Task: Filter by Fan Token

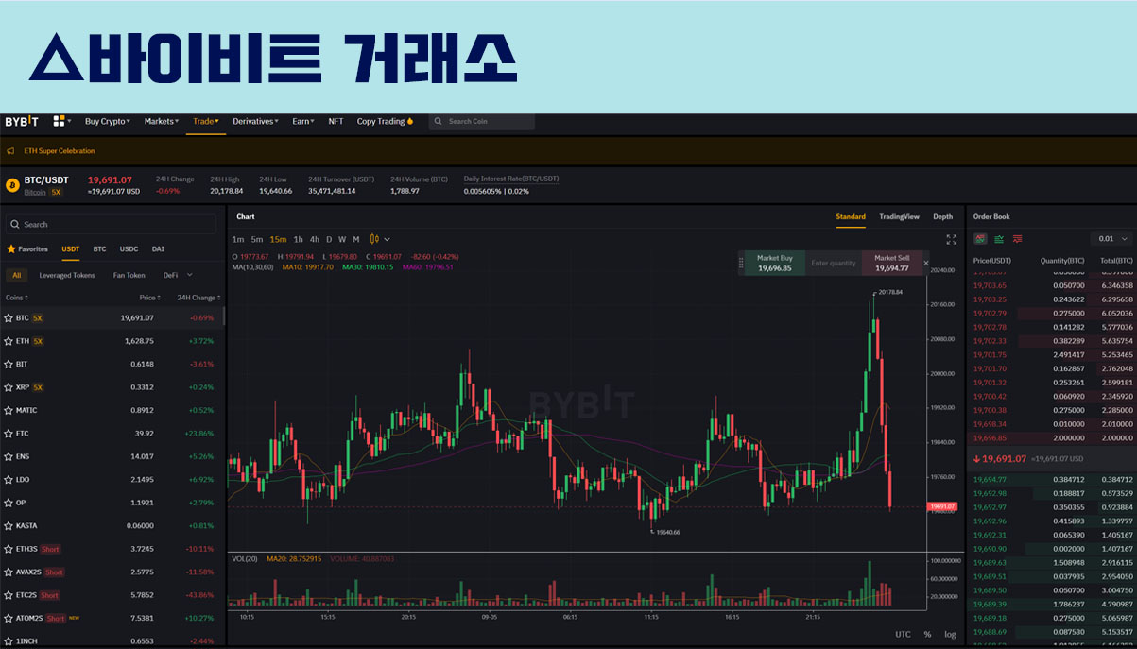Action: pos(129,275)
